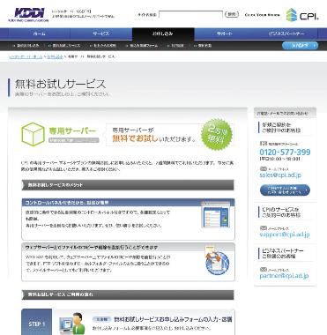Click mail icon above support@cpi.ad.jp

coord(264,228)
